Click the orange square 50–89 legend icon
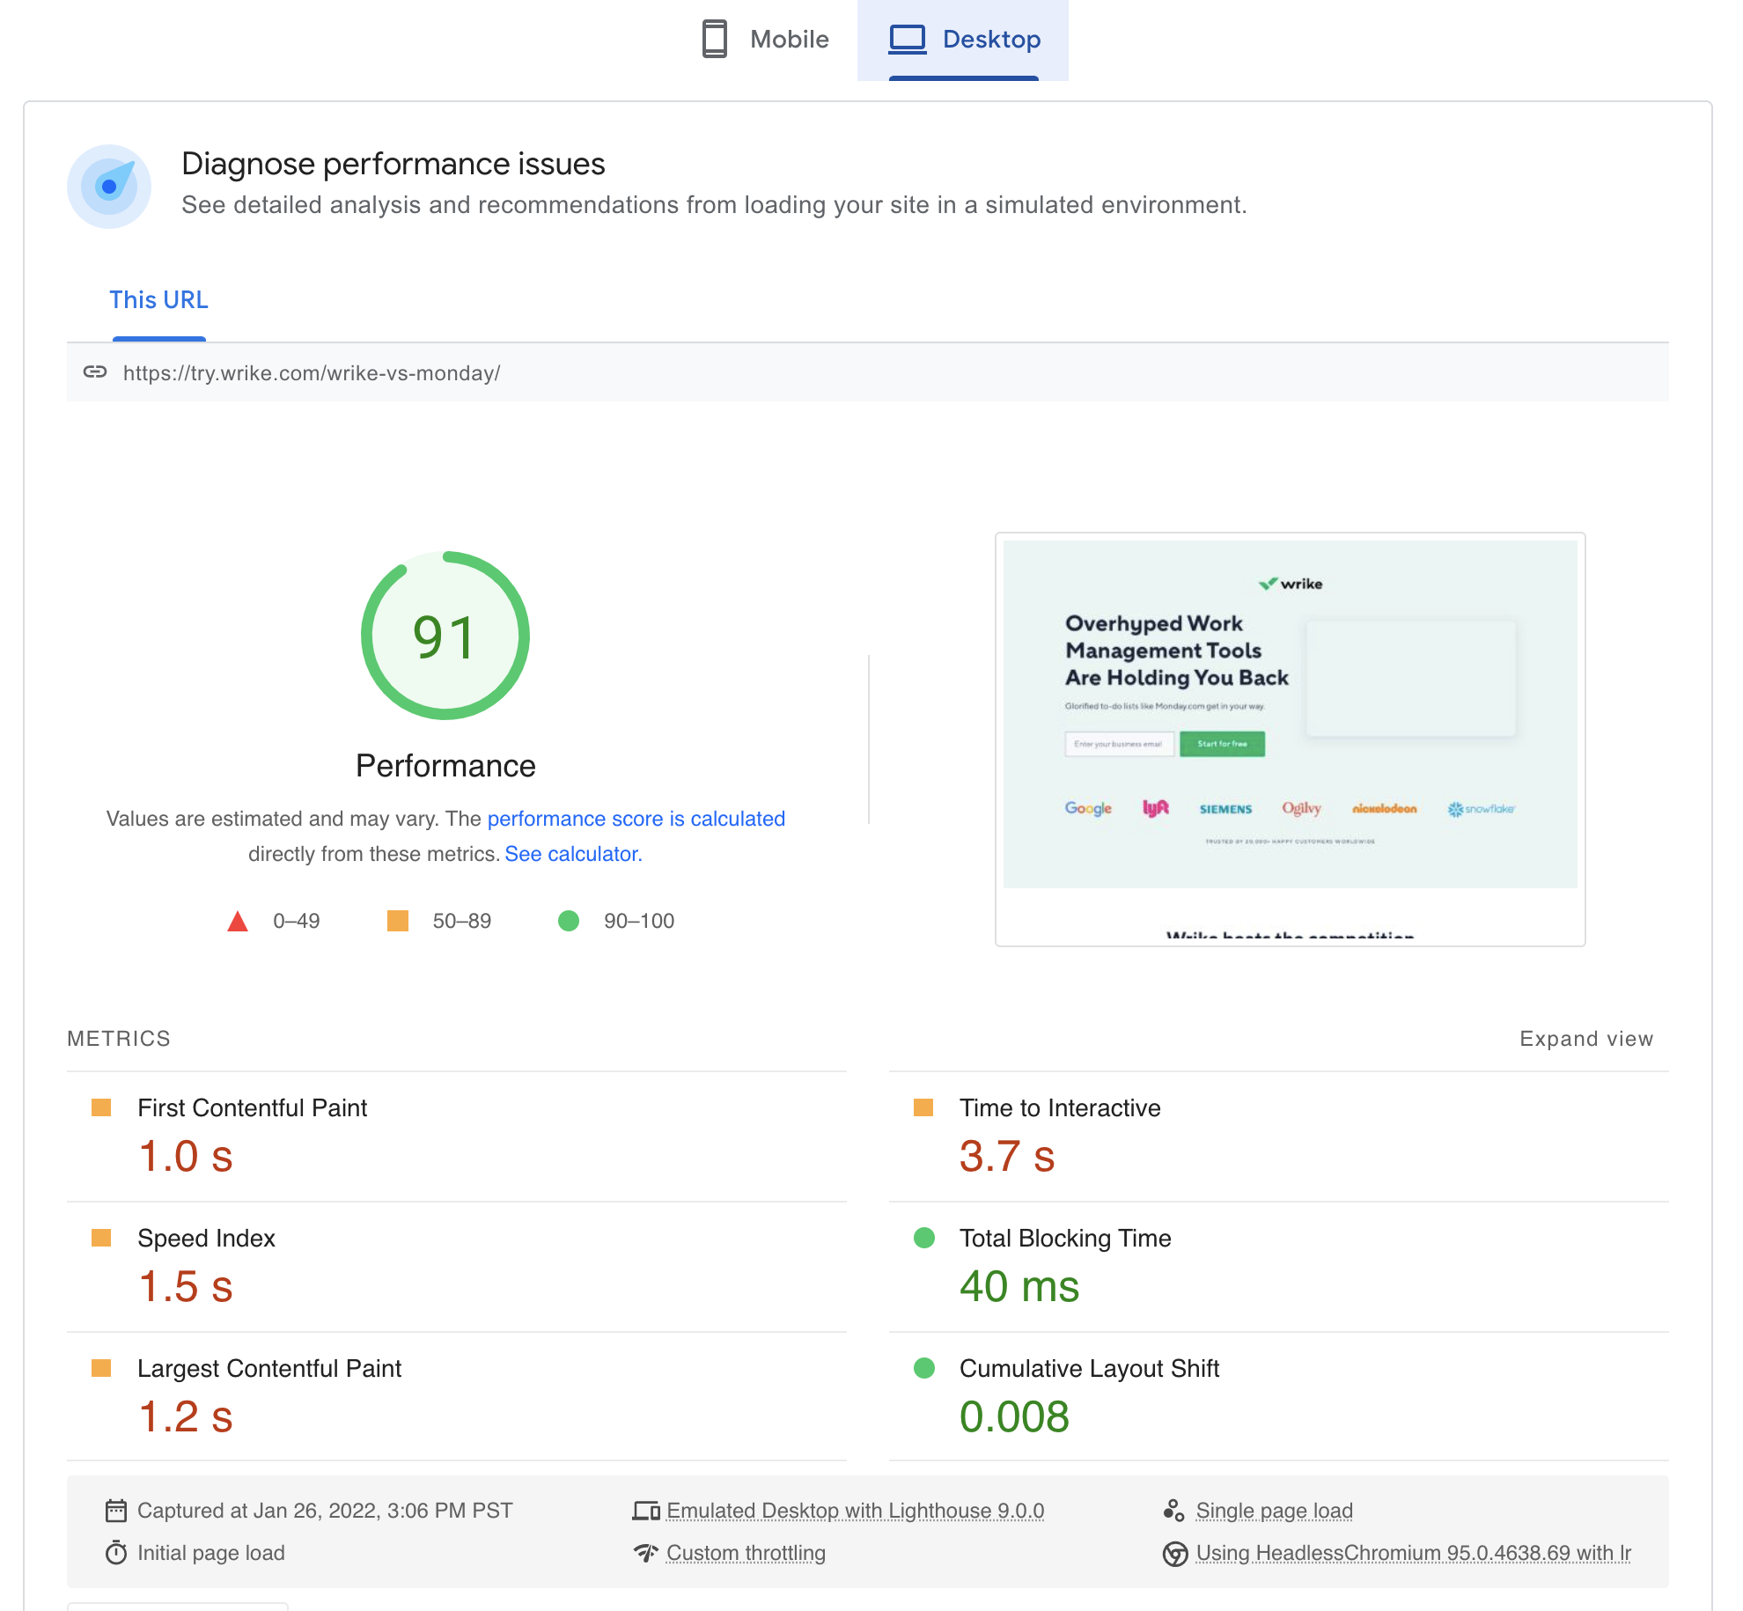Screen dimensions: 1743x1611 click(x=398, y=921)
